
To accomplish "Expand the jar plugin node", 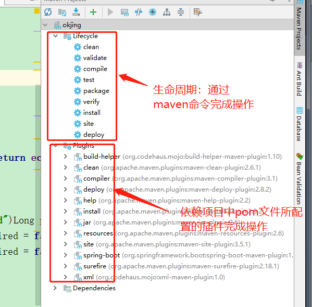I will pos(66,222).
